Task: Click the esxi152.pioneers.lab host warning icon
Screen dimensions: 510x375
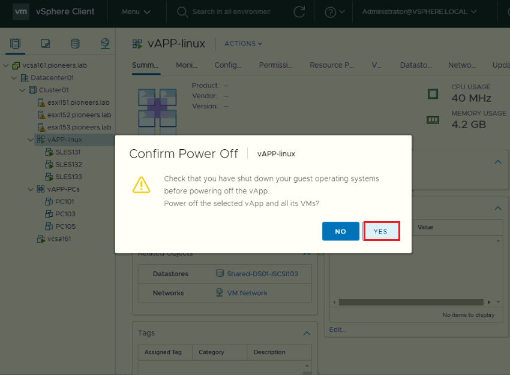Action: coord(41,115)
